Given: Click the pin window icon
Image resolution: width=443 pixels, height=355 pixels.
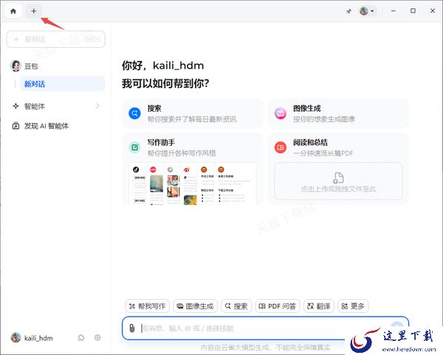Looking at the screenshot, I should click(x=348, y=11).
